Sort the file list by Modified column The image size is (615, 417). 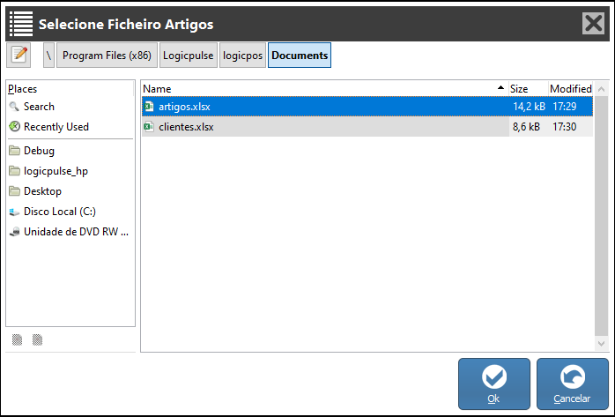(570, 89)
